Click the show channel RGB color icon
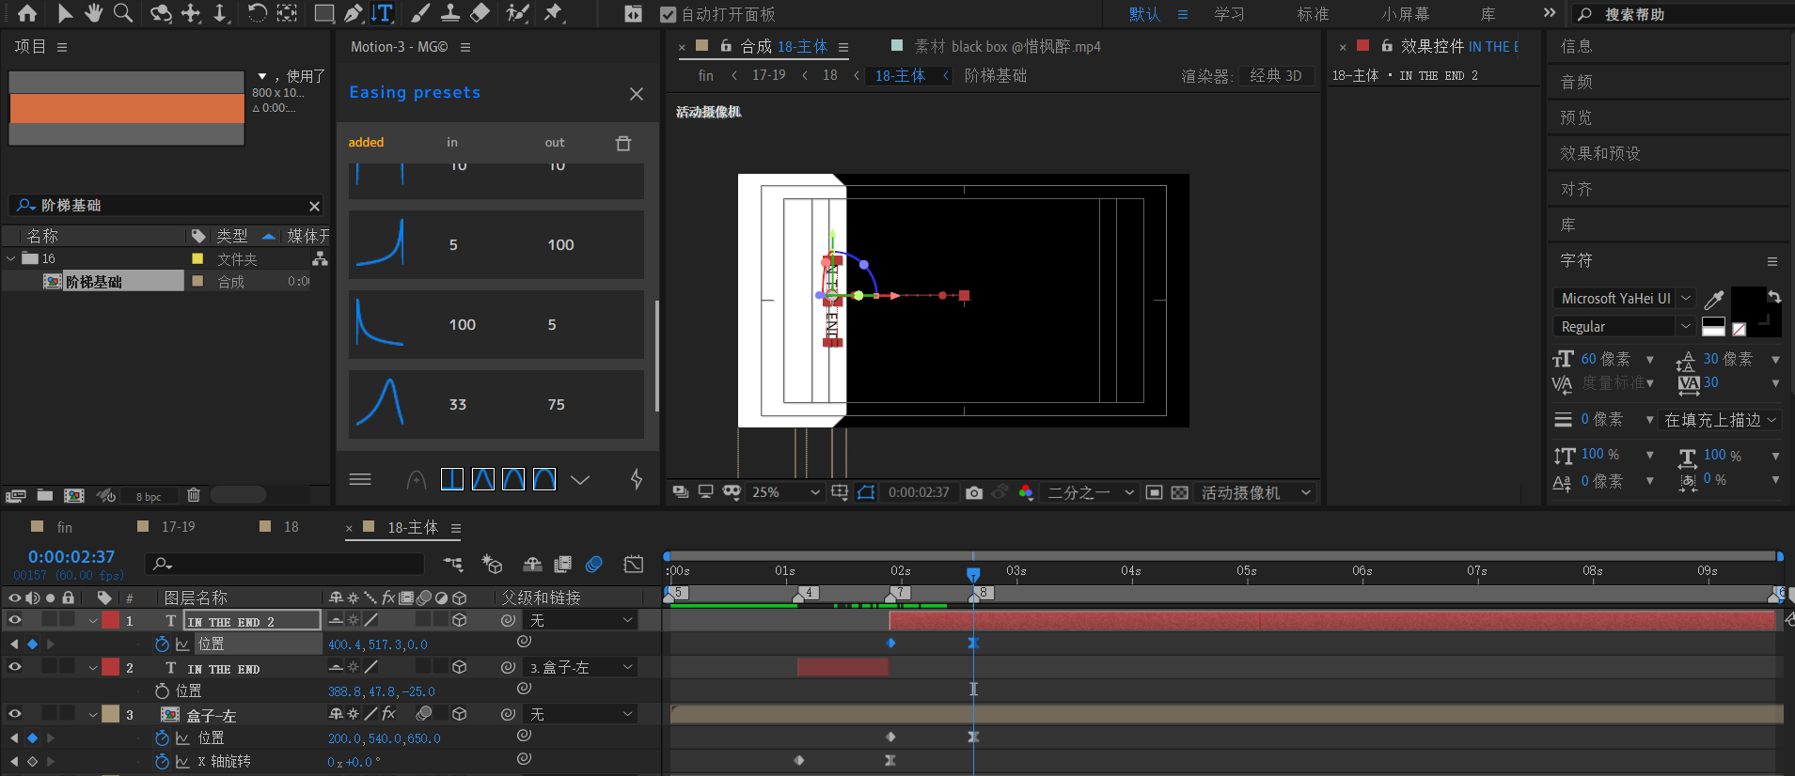 [1026, 492]
